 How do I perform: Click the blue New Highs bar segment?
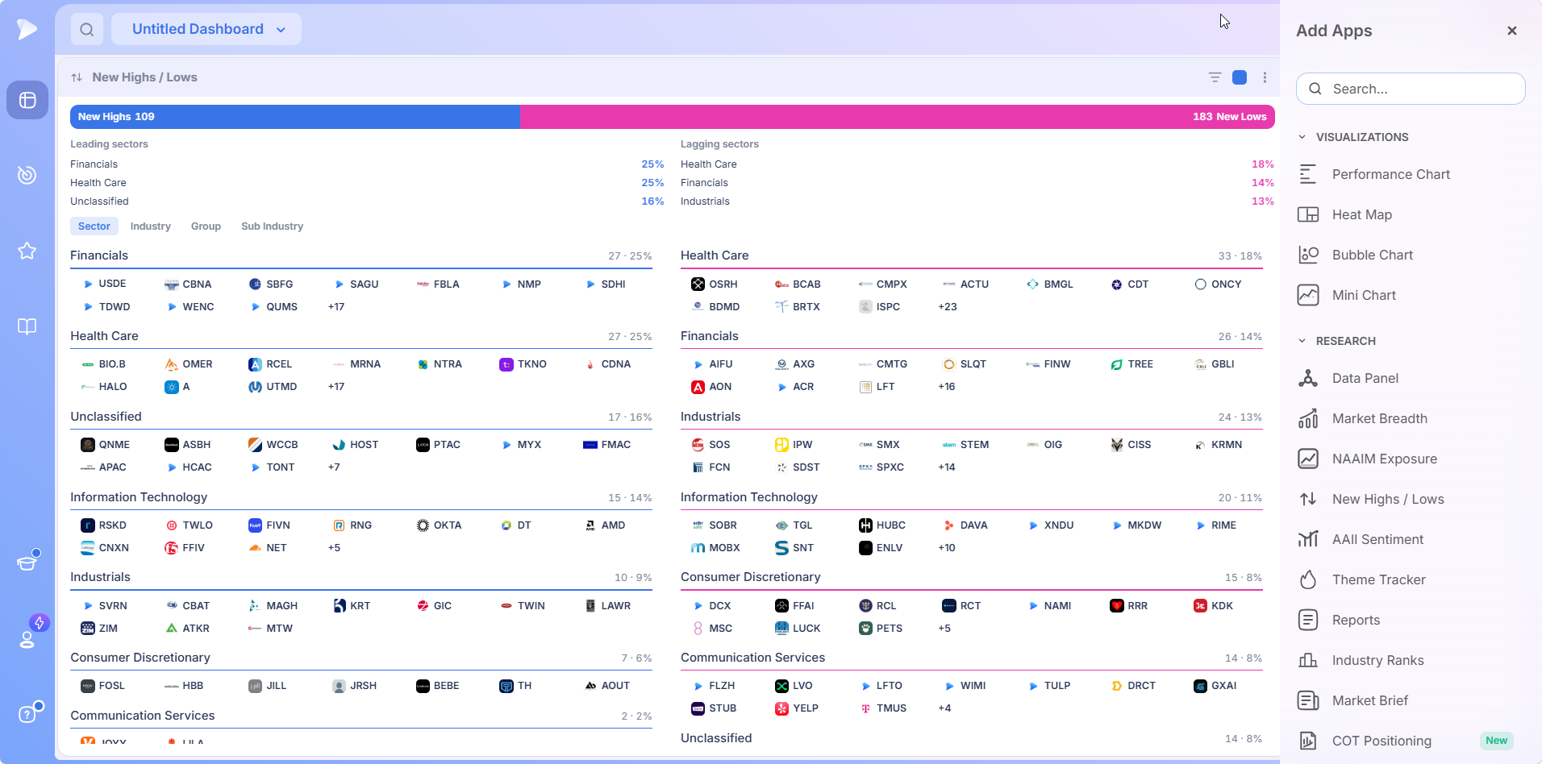pyautogui.click(x=295, y=117)
